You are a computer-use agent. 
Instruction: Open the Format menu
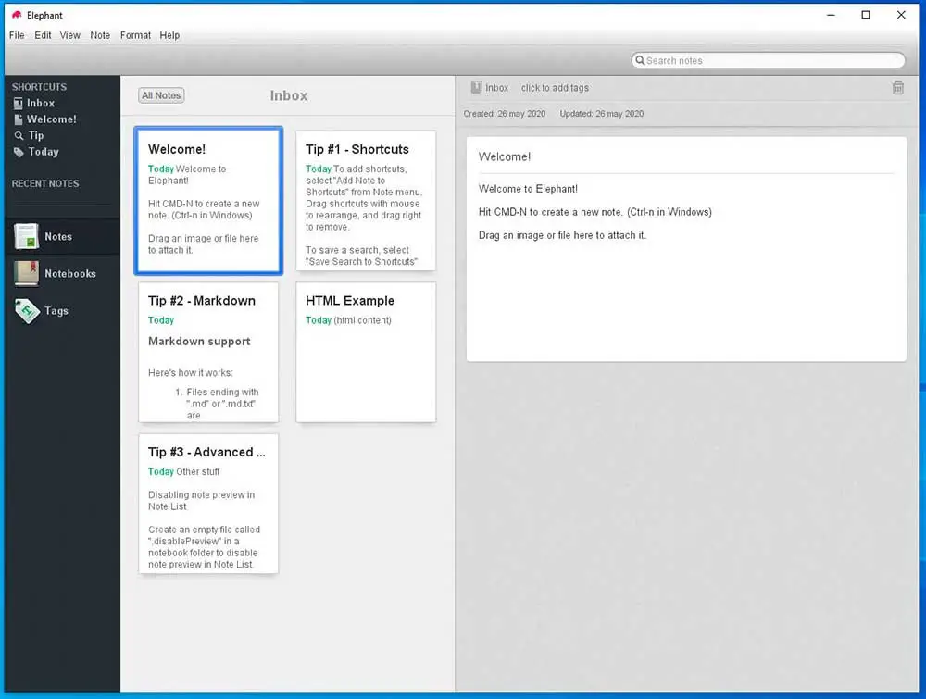click(x=135, y=35)
